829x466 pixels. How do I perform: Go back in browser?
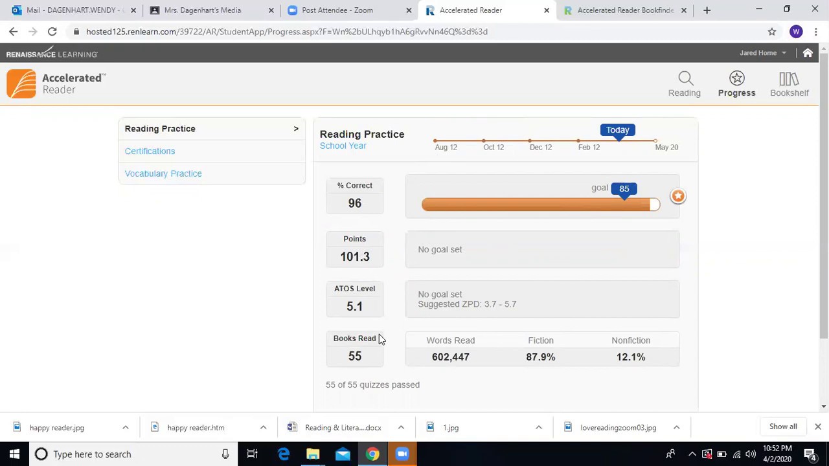tap(14, 32)
